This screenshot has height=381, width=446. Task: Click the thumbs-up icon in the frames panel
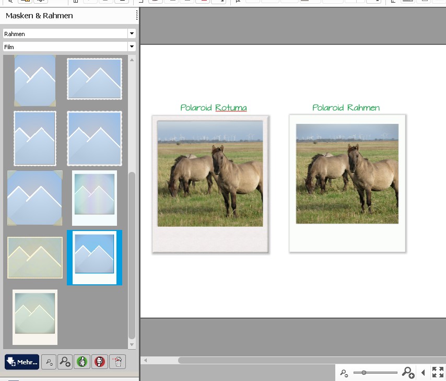pyautogui.click(x=82, y=362)
